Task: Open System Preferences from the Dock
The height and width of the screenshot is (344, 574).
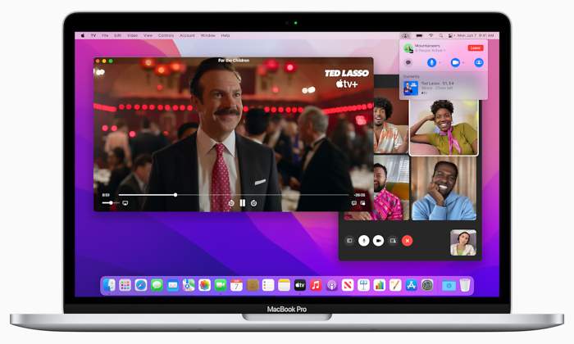Action: click(x=427, y=285)
